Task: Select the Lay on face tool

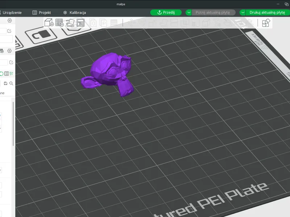Action: (x=163, y=23)
